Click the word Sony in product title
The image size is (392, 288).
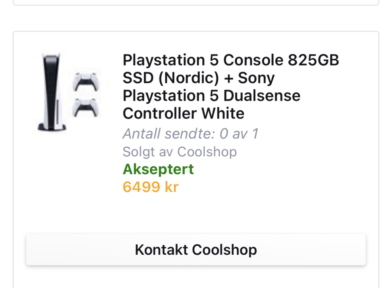(x=256, y=78)
